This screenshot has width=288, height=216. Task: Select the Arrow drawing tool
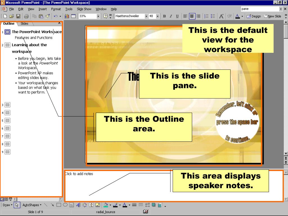pyautogui.click(x=52, y=205)
